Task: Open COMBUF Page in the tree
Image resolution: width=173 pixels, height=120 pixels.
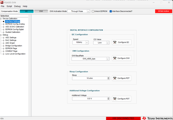Action: tap(11, 51)
